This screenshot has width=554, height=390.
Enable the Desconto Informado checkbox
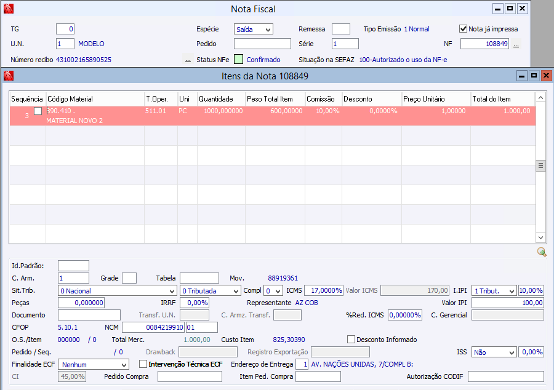pos(351,340)
